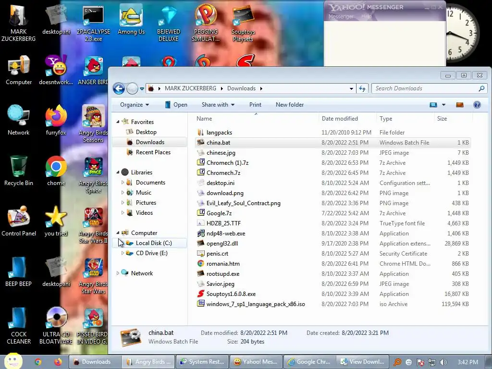Open the 2PACALYPSE 2.3.exe desktop icon

point(93,23)
